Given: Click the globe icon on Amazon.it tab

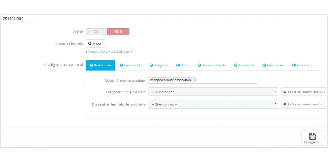Looking at the screenshot, I should [x=294, y=65].
